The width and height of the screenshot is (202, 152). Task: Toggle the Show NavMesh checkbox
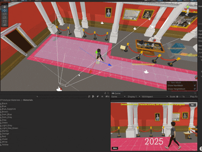click(195, 85)
